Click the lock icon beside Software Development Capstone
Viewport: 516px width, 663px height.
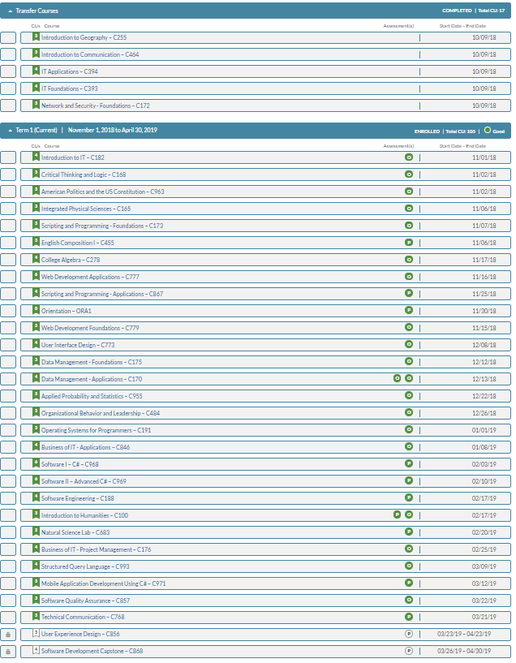8,652
